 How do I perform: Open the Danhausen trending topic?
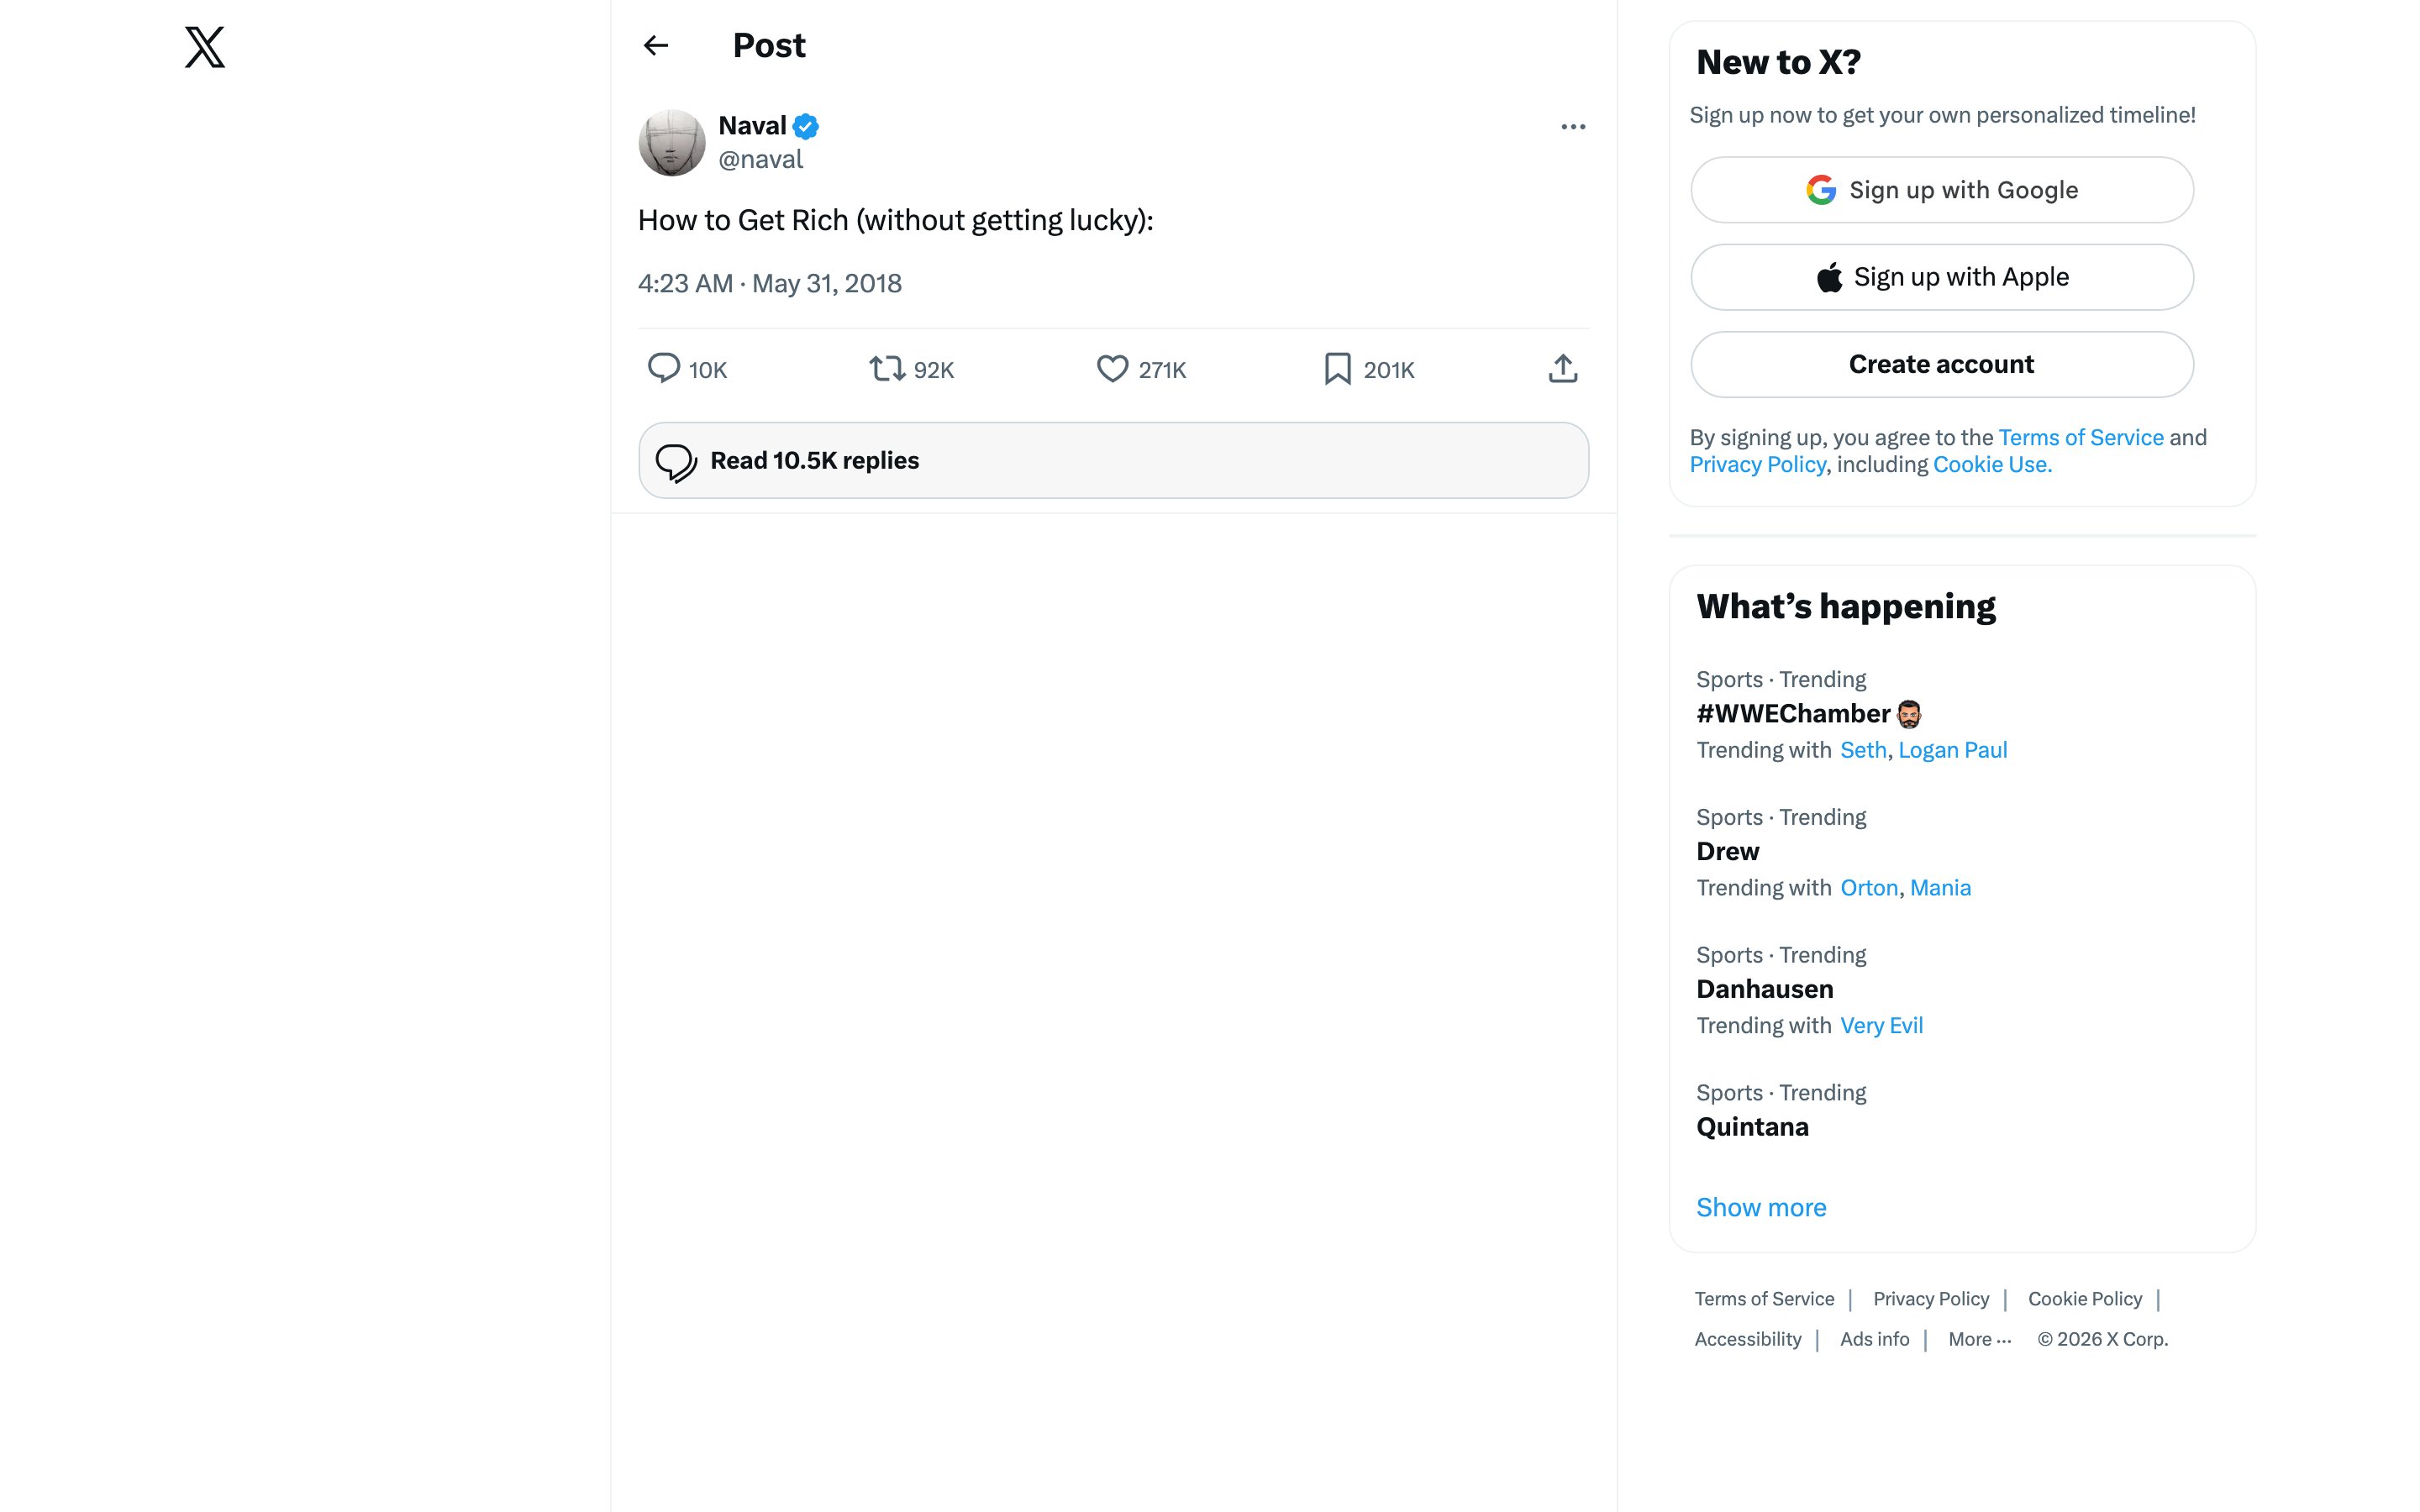tap(1765, 990)
